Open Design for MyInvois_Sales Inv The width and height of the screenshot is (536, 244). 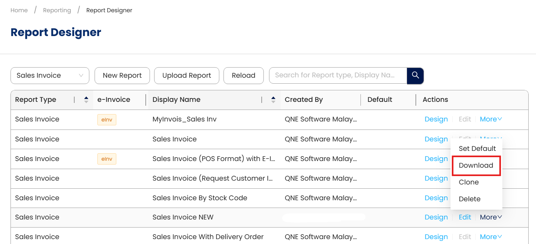click(436, 119)
